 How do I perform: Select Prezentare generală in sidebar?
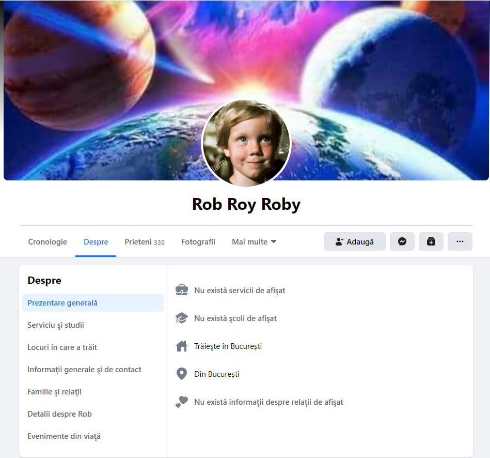click(x=93, y=302)
